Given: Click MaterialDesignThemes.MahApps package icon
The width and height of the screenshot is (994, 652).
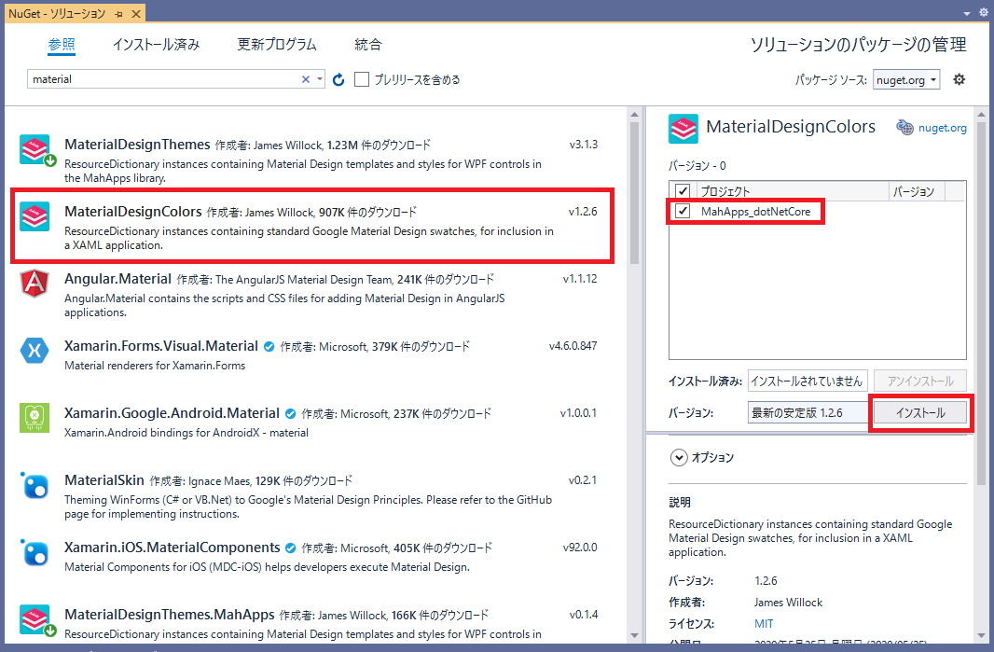Looking at the screenshot, I should (36, 620).
